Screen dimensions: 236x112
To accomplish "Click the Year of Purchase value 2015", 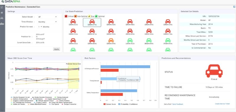I will (x=210, y=44).
